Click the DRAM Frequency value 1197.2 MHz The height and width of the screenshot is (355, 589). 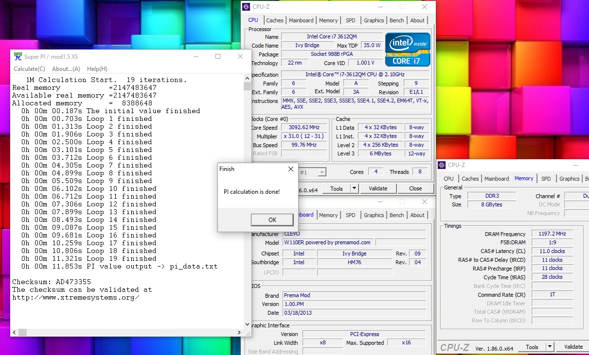point(552,234)
